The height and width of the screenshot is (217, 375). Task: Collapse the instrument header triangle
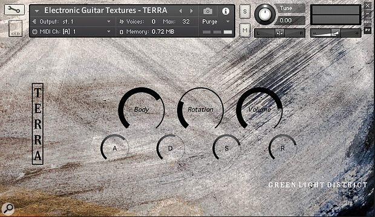(36, 11)
